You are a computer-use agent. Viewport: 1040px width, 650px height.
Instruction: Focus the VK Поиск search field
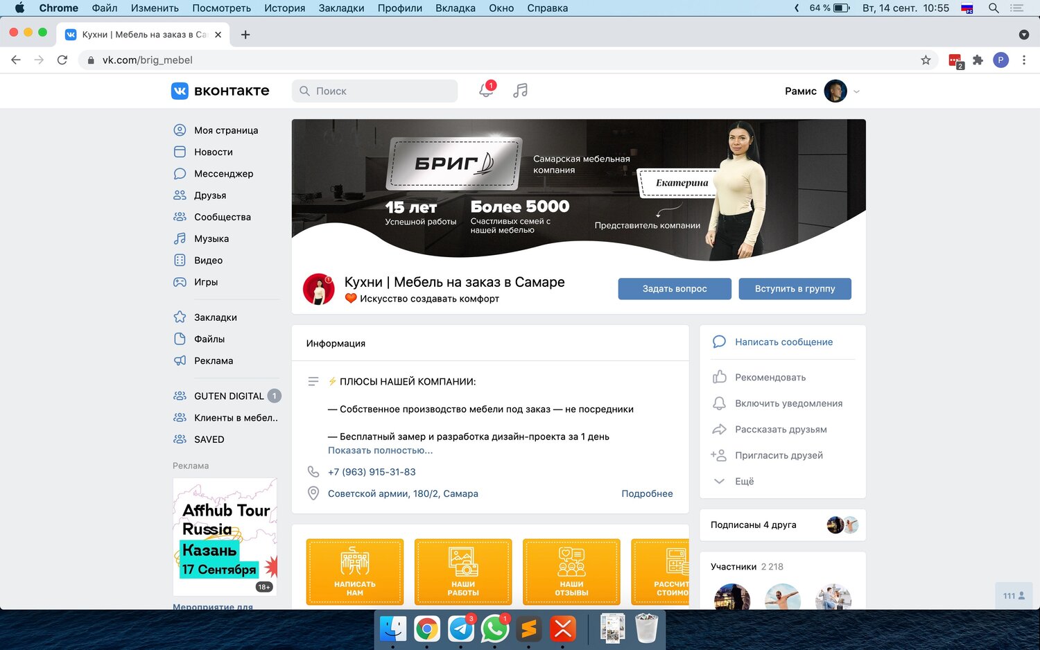pyautogui.click(x=374, y=91)
